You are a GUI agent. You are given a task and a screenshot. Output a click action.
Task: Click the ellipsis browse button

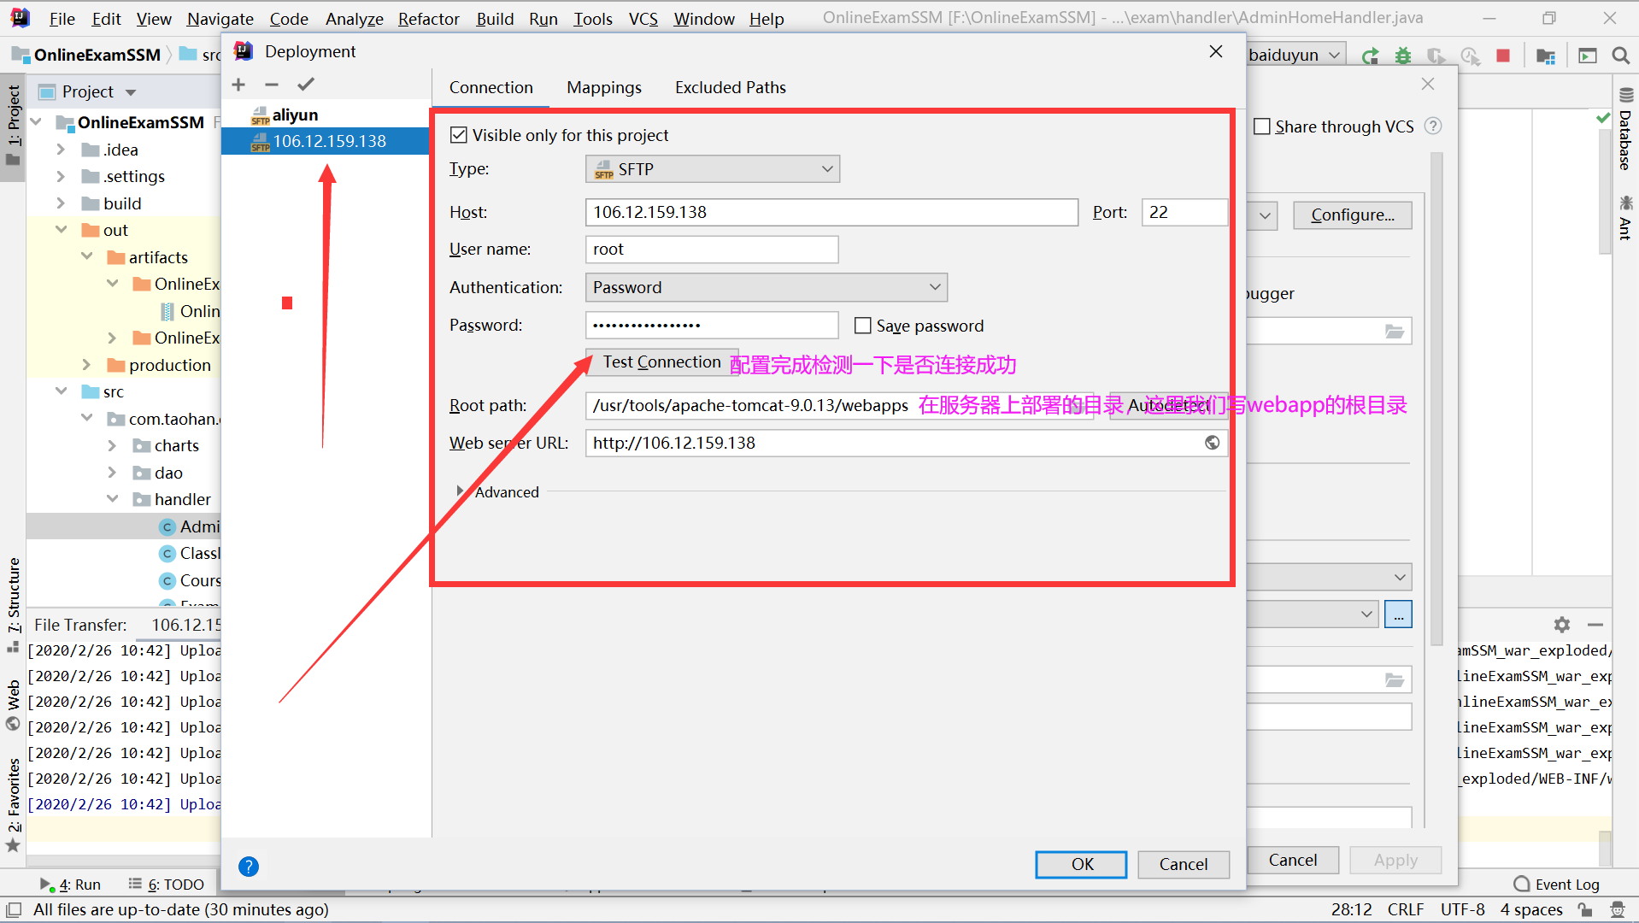pyautogui.click(x=1398, y=614)
